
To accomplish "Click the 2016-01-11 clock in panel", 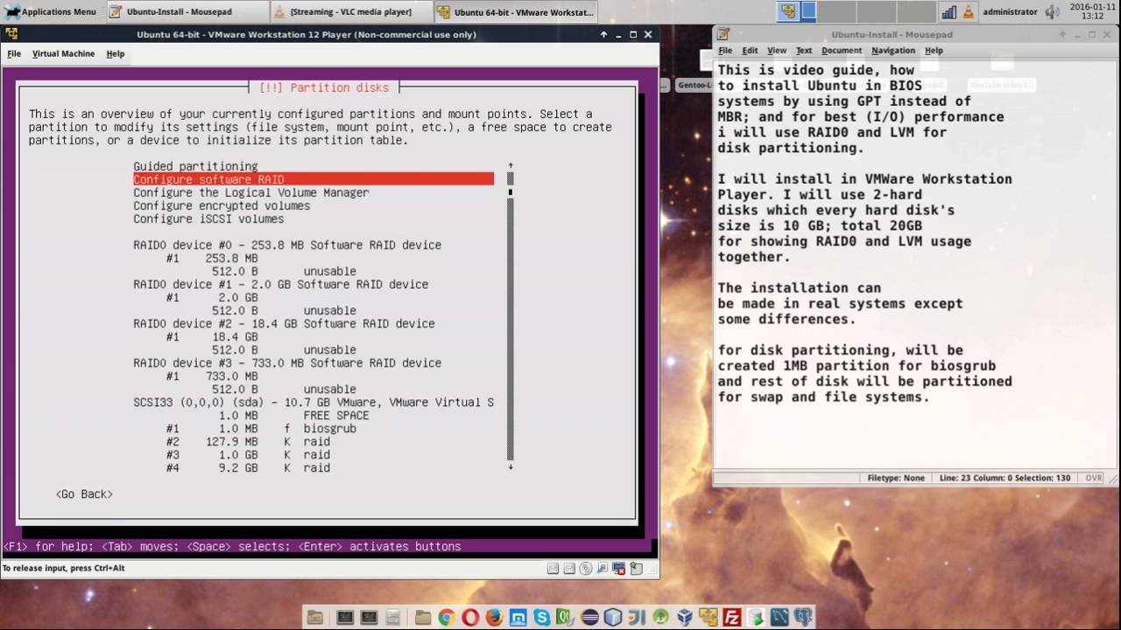I will [1091, 11].
